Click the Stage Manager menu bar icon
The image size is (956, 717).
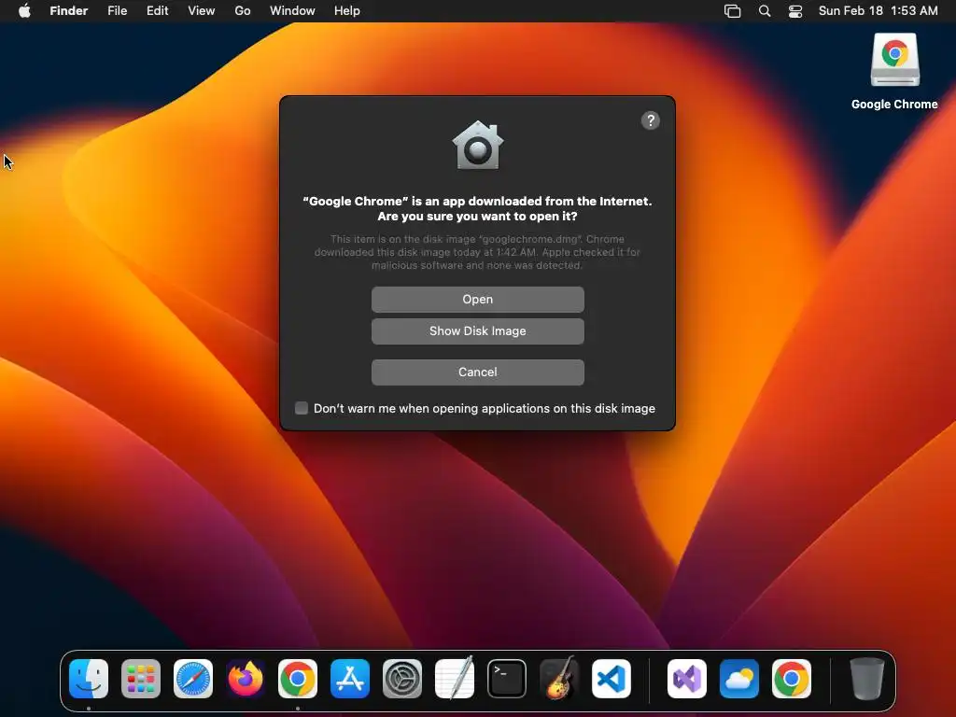click(732, 11)
